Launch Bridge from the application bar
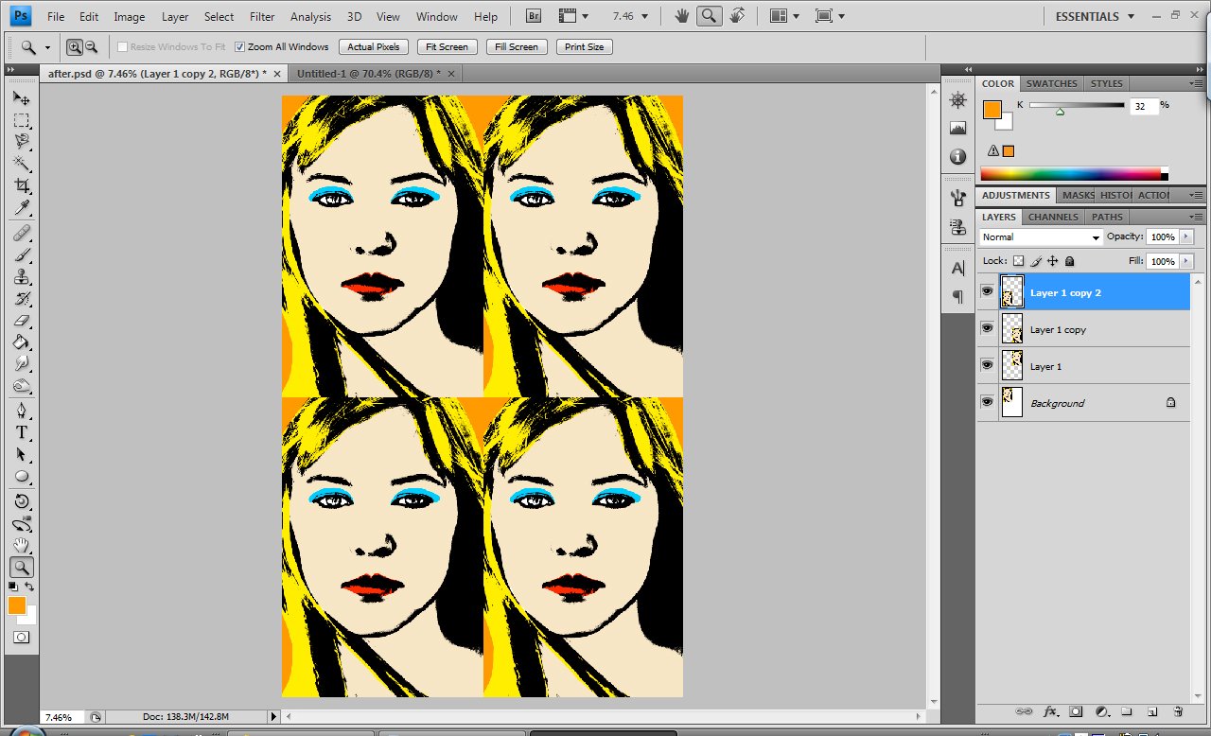Viewport: 1211px width, 736px height. point(534,16)
